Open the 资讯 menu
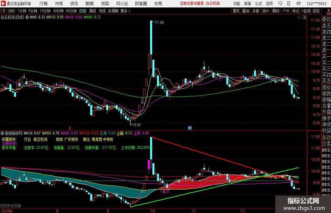The height and width of the screenshot is (213, 331). (x=74, y=3)
